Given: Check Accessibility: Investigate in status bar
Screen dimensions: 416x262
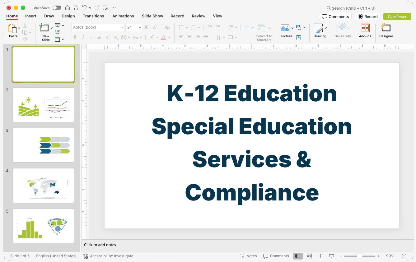Looking at the screenshot, I should (x=108, y=256).
